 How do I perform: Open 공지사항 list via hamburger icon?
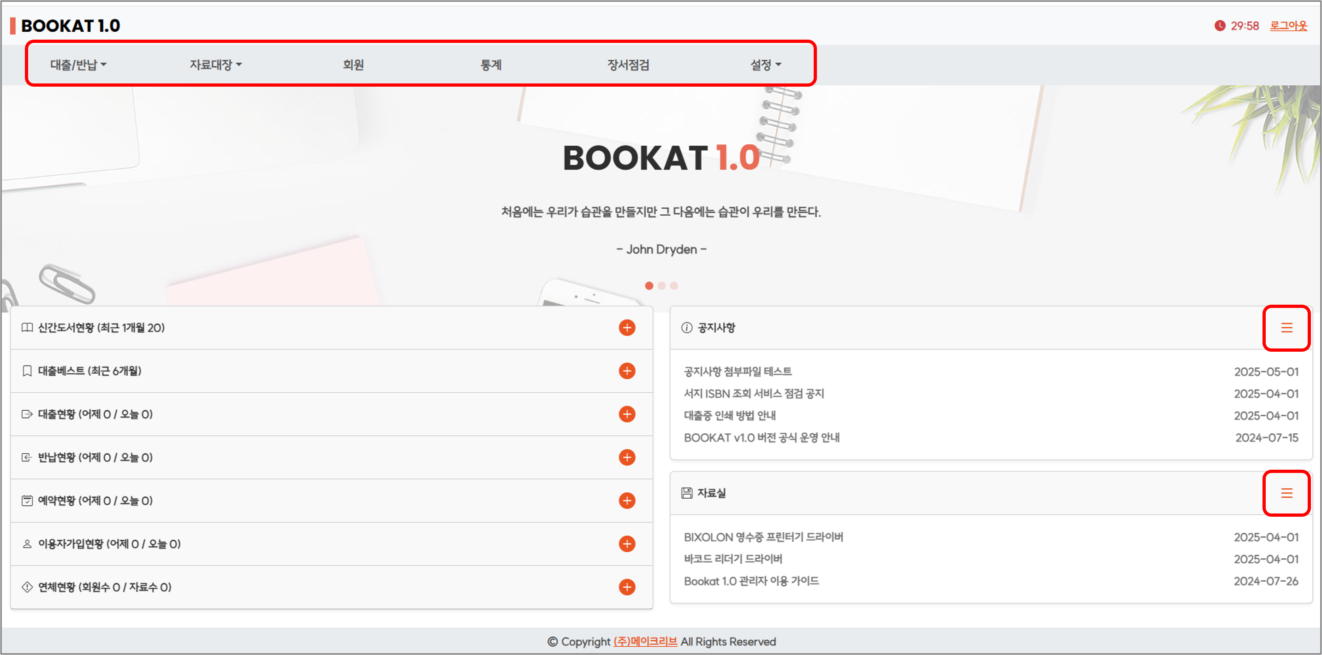click(x=1286, y=328)
